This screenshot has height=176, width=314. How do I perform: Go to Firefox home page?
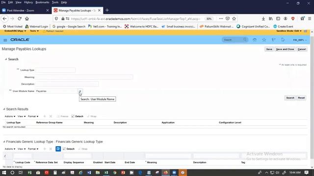pos(27,19)
